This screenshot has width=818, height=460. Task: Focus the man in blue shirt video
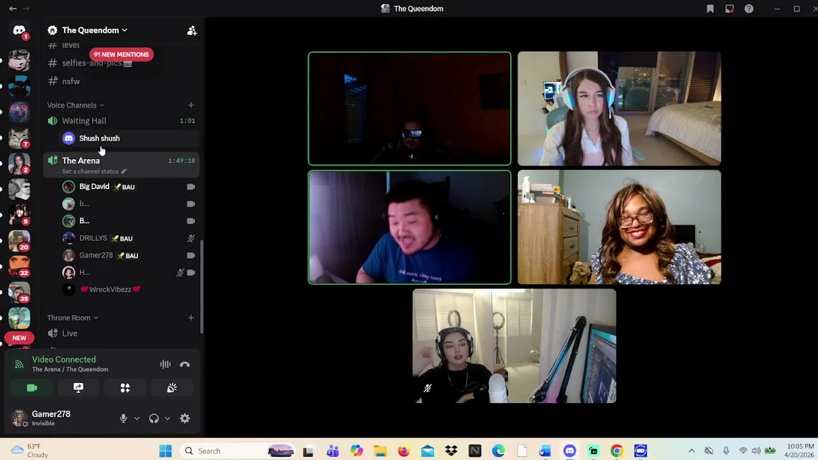410,227
